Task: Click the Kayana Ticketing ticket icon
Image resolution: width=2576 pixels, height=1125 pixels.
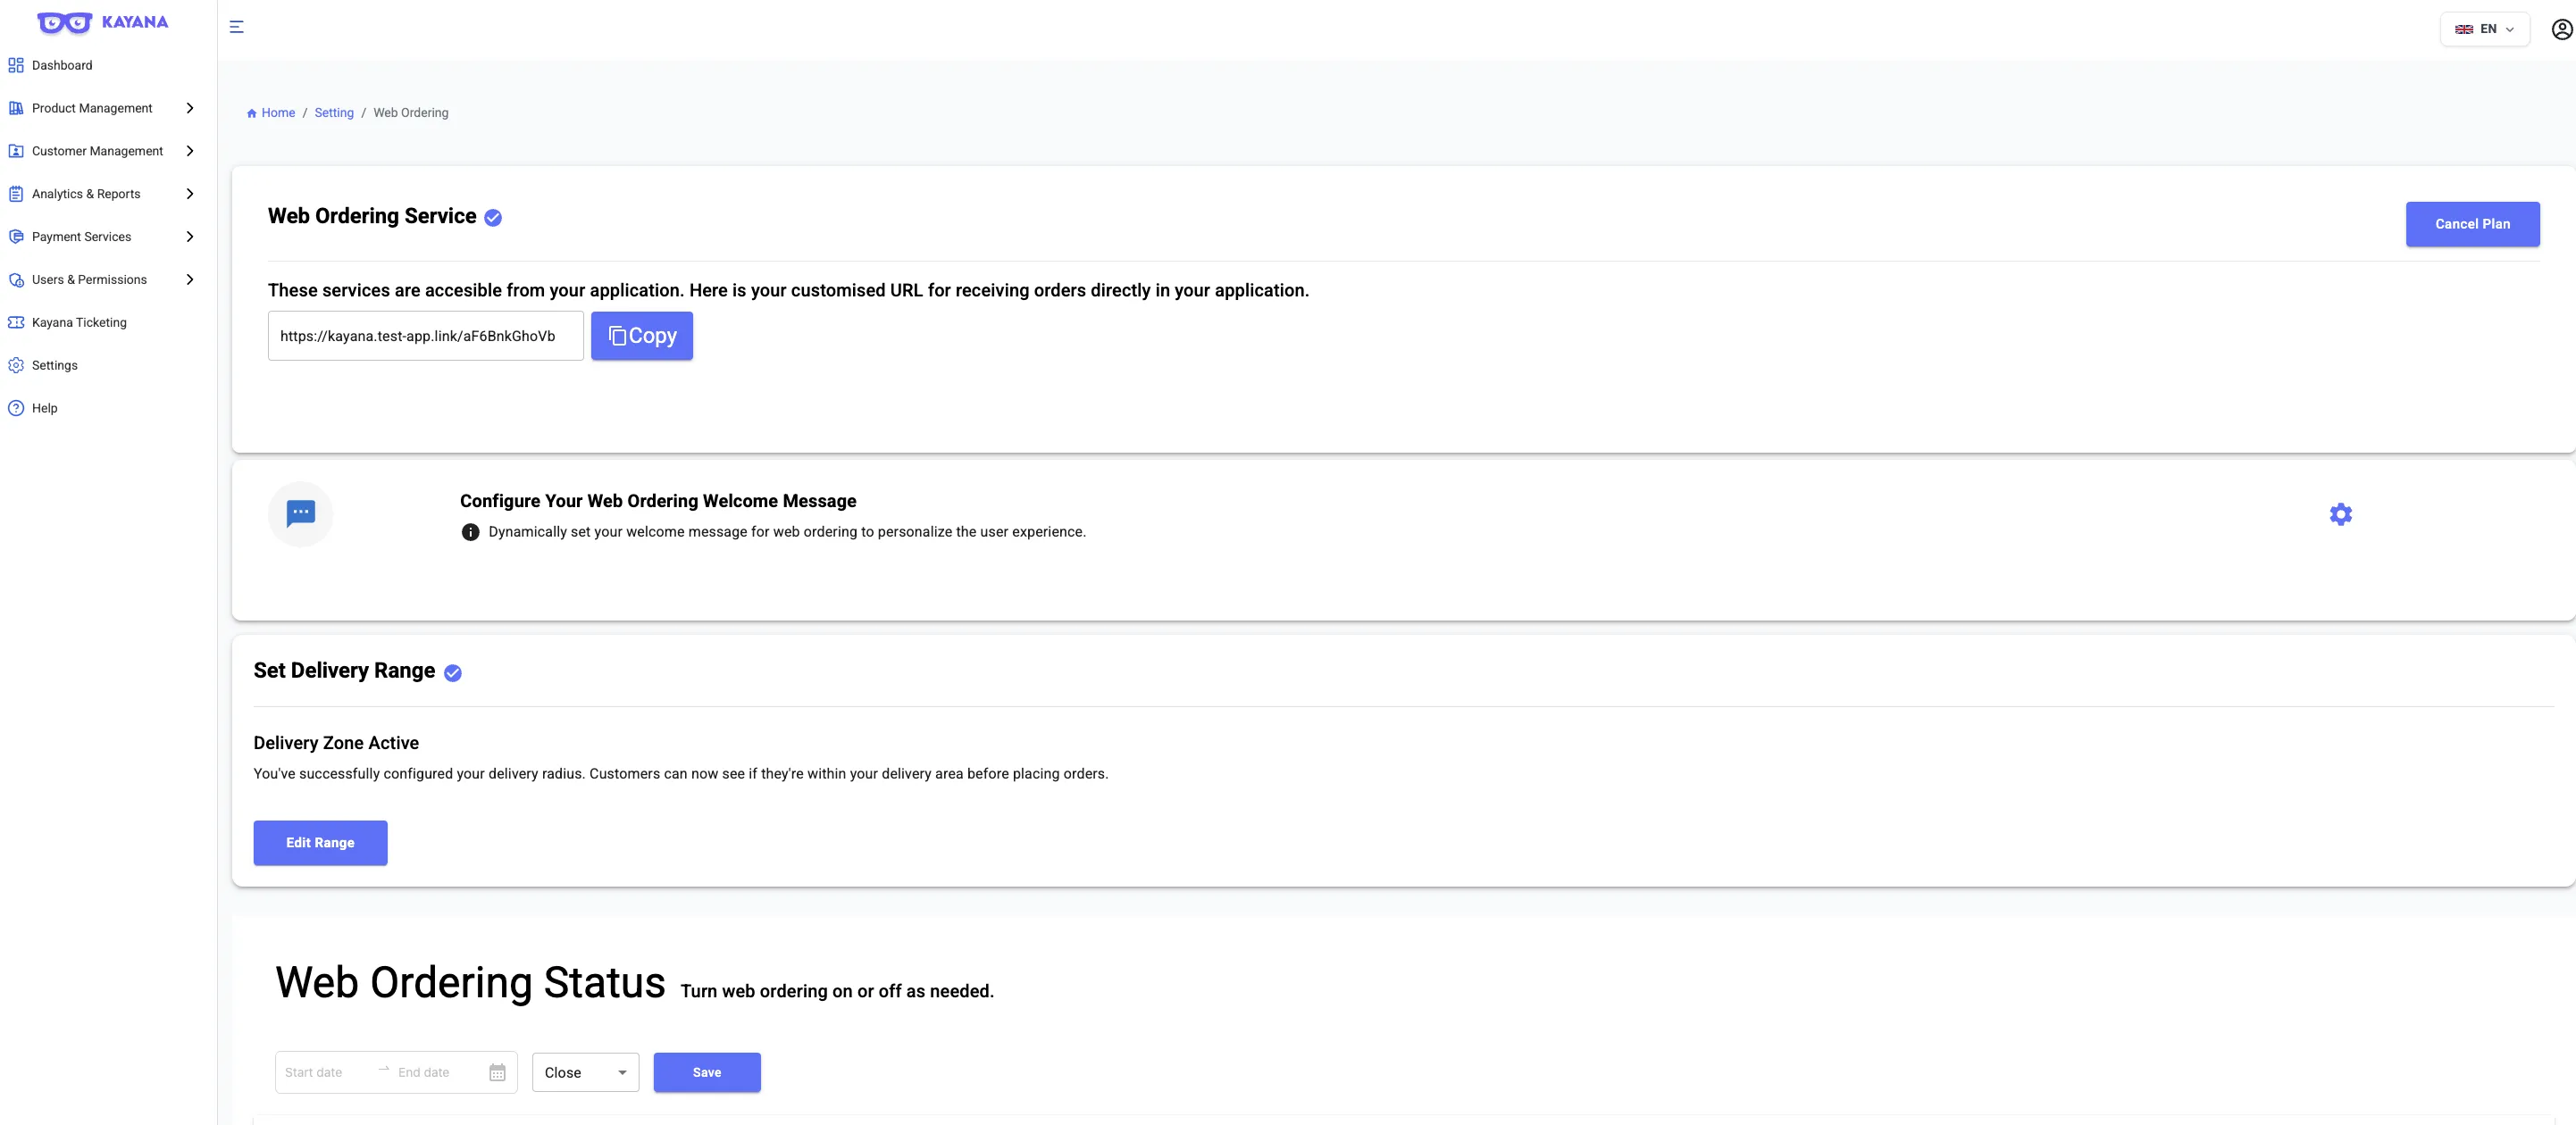Action: (16, 322)
